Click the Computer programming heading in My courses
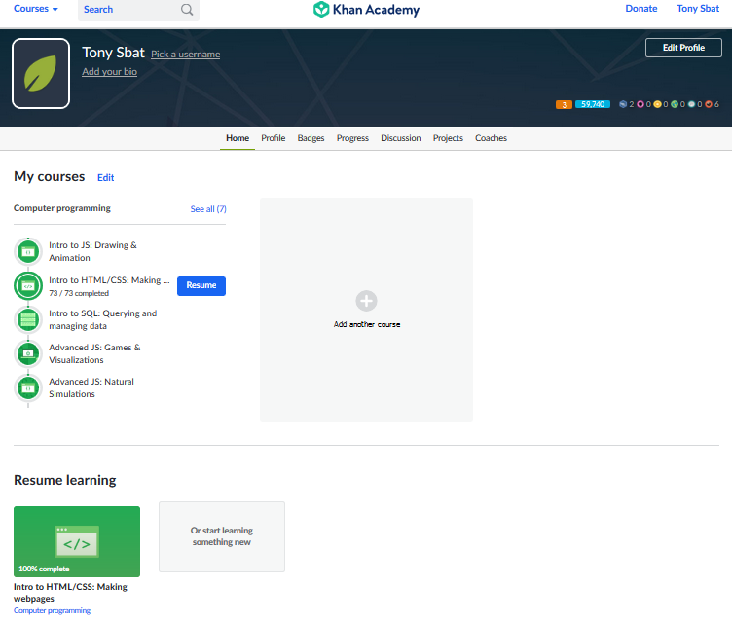The height and width of the screenshot is (625, 732). [x=62, y=208]
